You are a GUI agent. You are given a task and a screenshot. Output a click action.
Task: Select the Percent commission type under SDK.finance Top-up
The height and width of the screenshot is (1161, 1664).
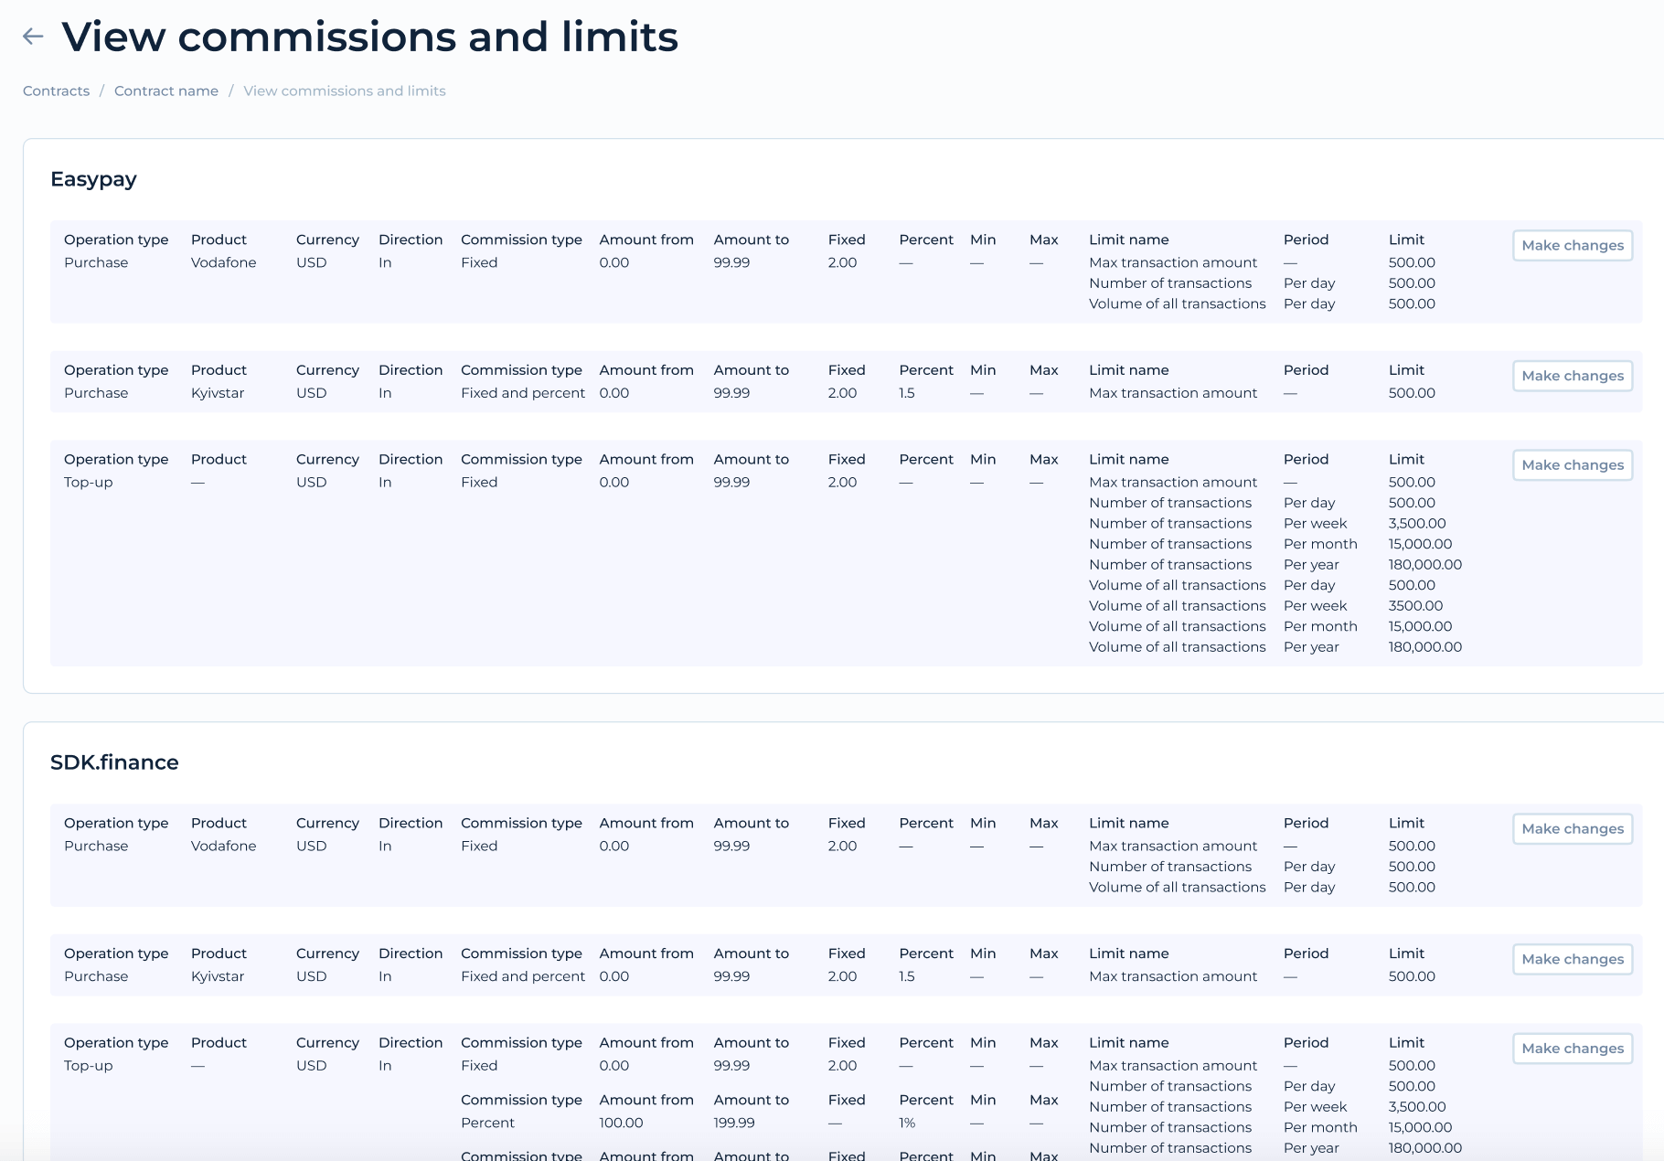point(489,1123)
